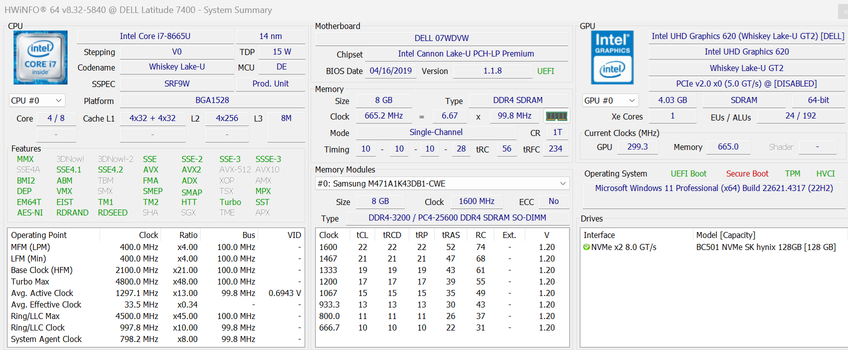Click the AVX2 feature label

click(191, 169)
